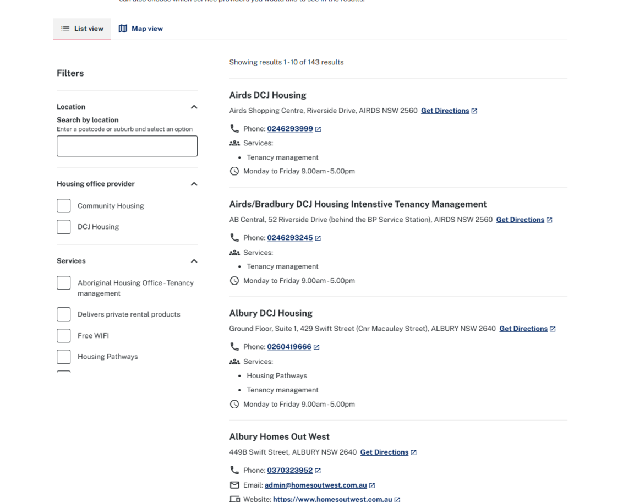The image size is (623, 502).
Task: Click Airds DCJ Housing heading
Action: [x=268, y=95]
